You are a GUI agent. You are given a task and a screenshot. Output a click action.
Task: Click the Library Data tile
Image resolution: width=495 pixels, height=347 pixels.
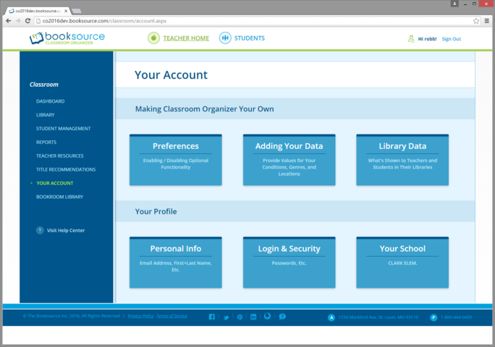pos(402,159)
